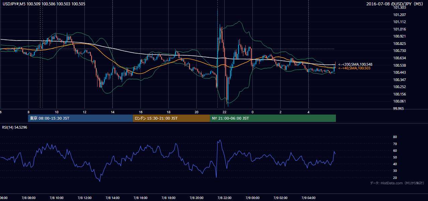Click the 40 SMA 100.503 label
Viewport: 428px width, 201px height.
pos(355,68)
